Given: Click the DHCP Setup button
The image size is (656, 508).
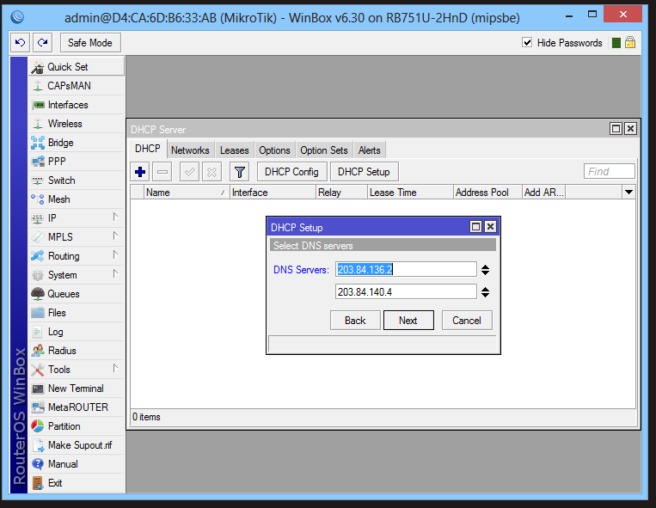Looking at the screenshot, I should click(x=364, y=172).
